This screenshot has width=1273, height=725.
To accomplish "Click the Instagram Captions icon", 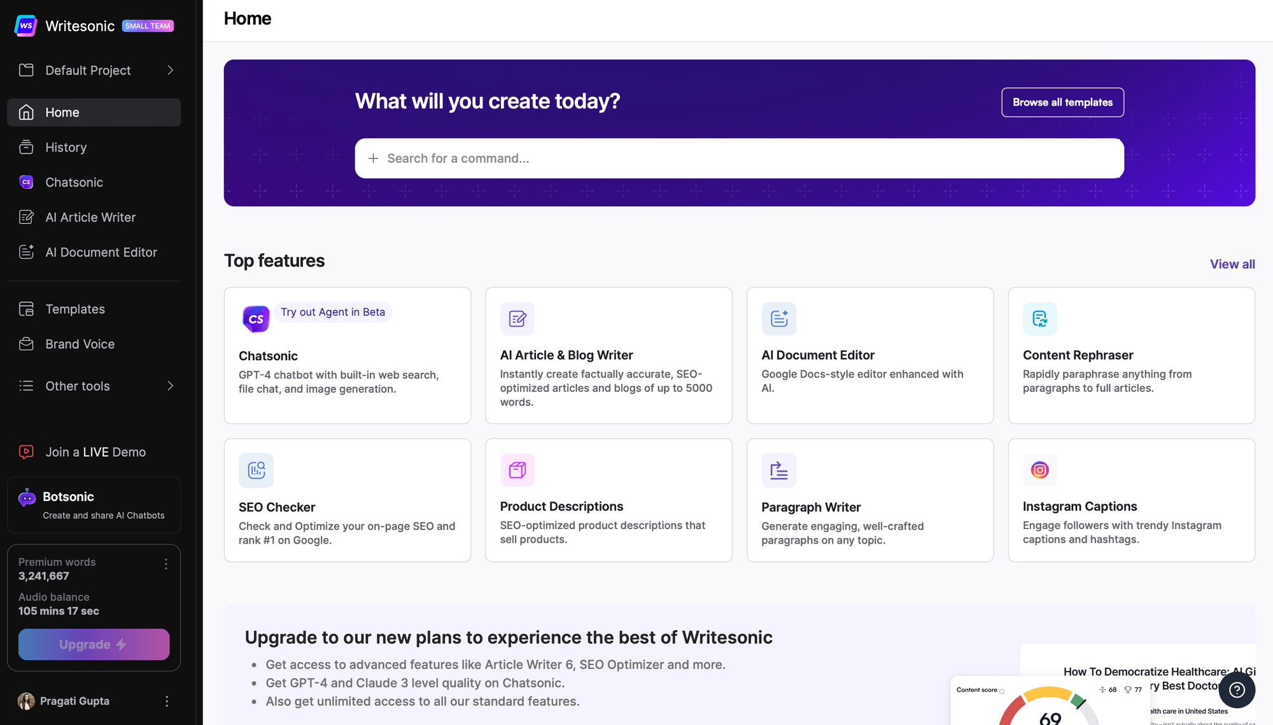I will [1039, 470].
